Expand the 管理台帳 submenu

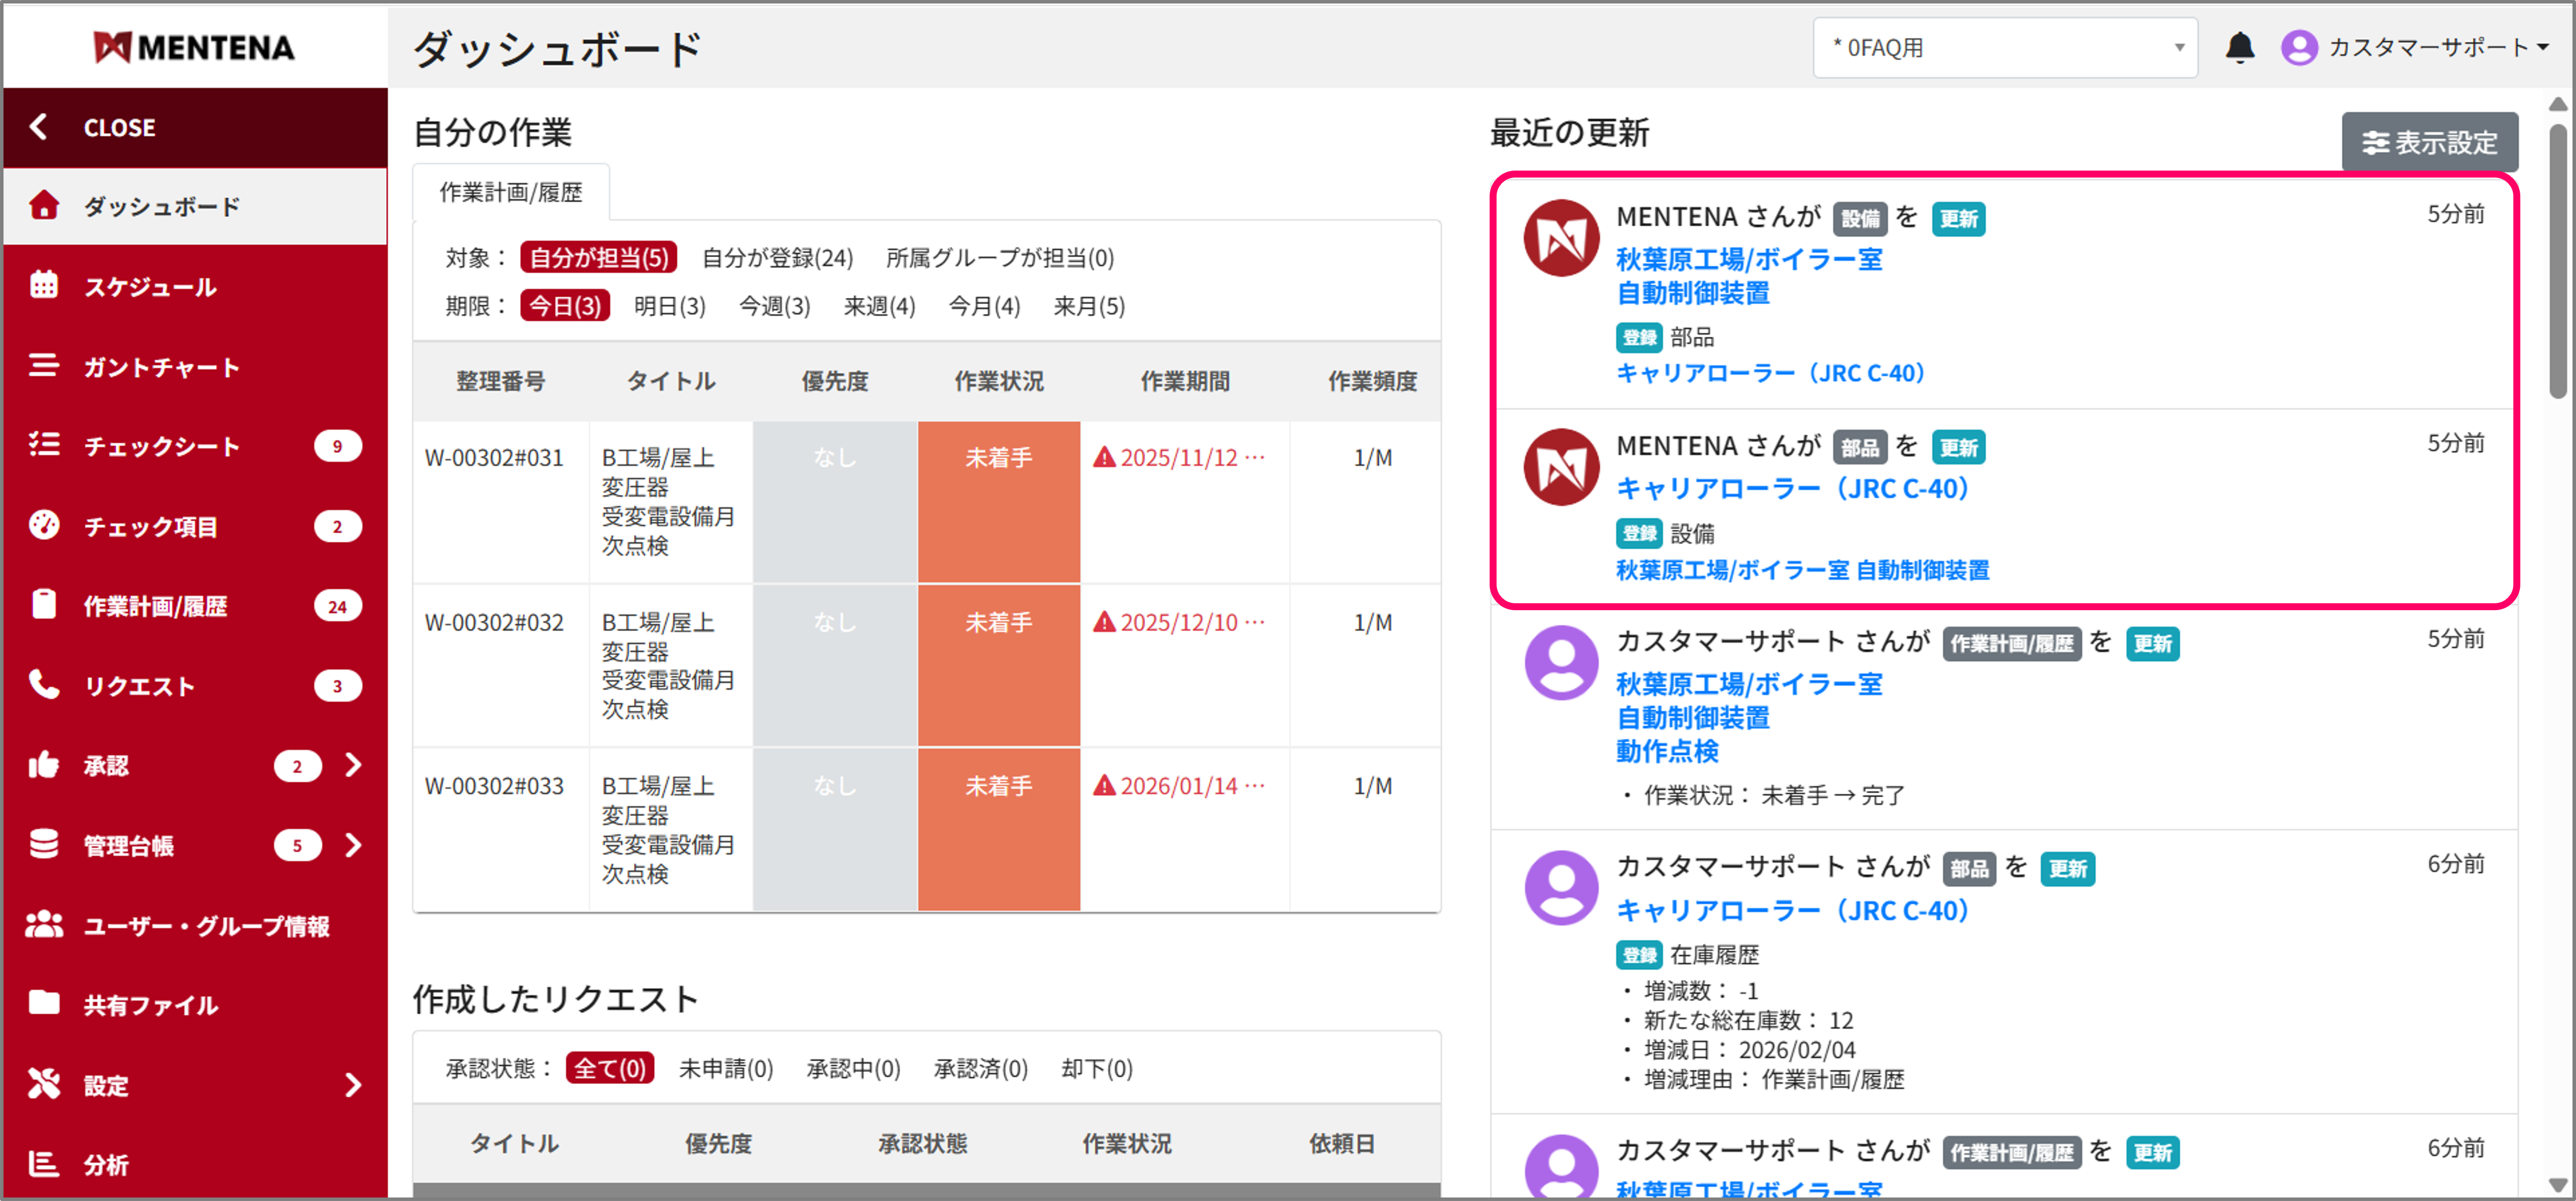[353, 845]
